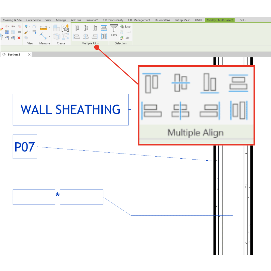Close the Section 2 view tab

tap(29, 54)
